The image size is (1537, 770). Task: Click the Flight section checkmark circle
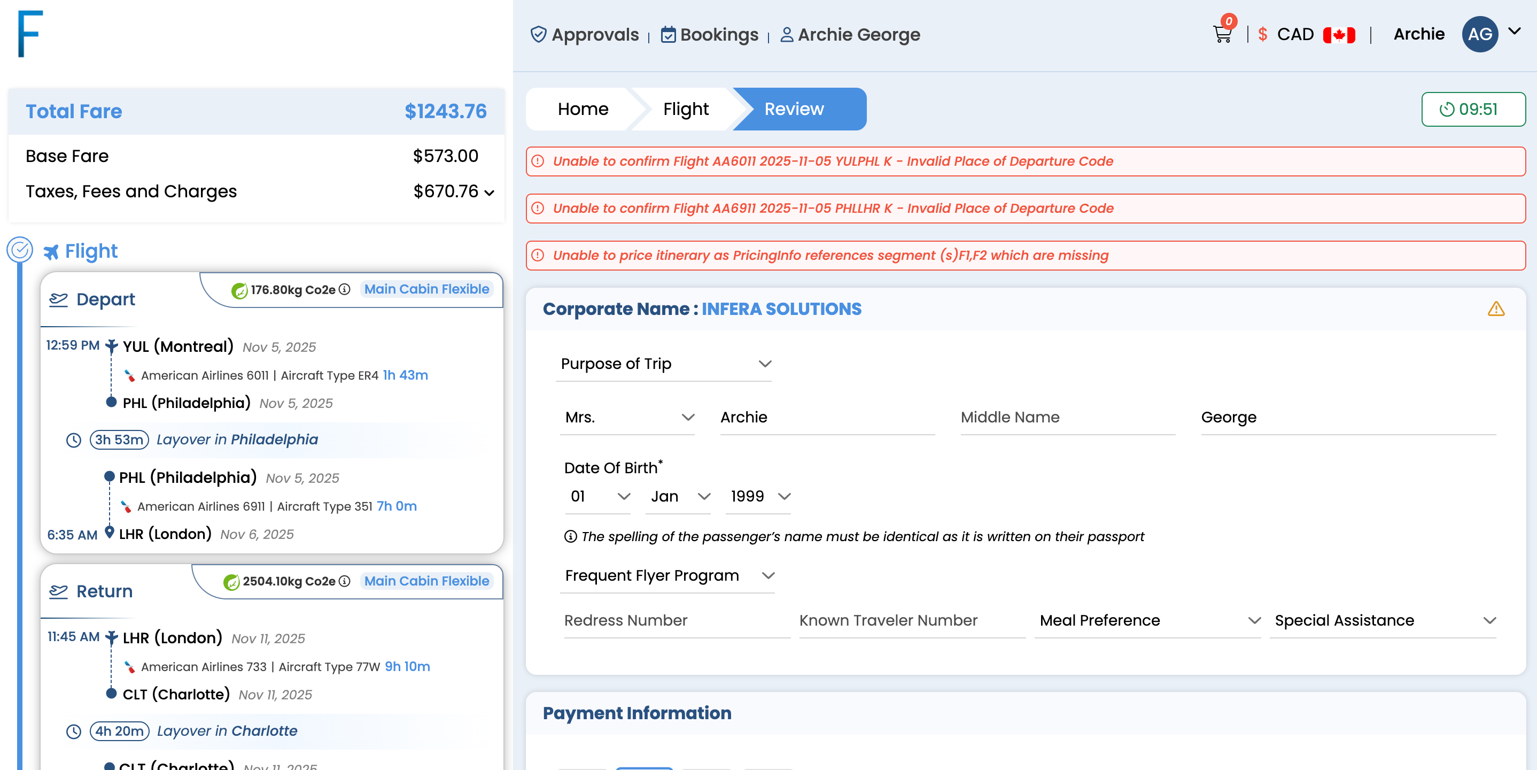(20, 250)
